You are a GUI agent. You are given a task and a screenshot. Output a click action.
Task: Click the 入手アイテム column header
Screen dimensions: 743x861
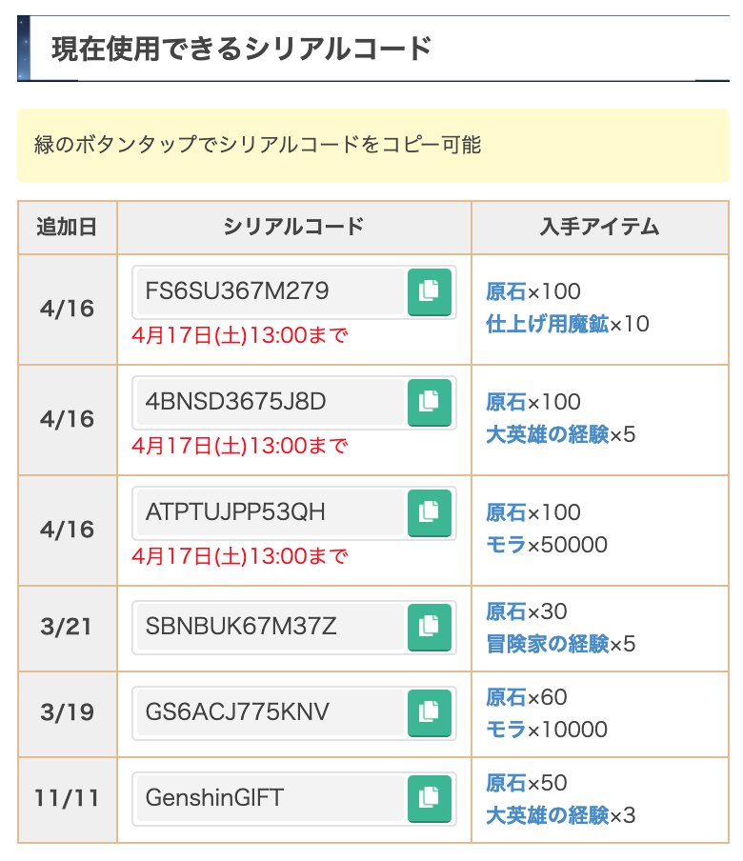[x=600, y=228]
